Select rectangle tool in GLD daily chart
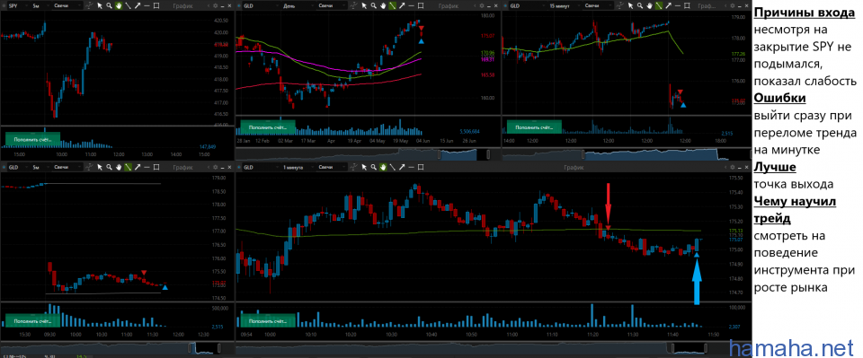Screen dimensions: 863x358 tap(421, 5)
